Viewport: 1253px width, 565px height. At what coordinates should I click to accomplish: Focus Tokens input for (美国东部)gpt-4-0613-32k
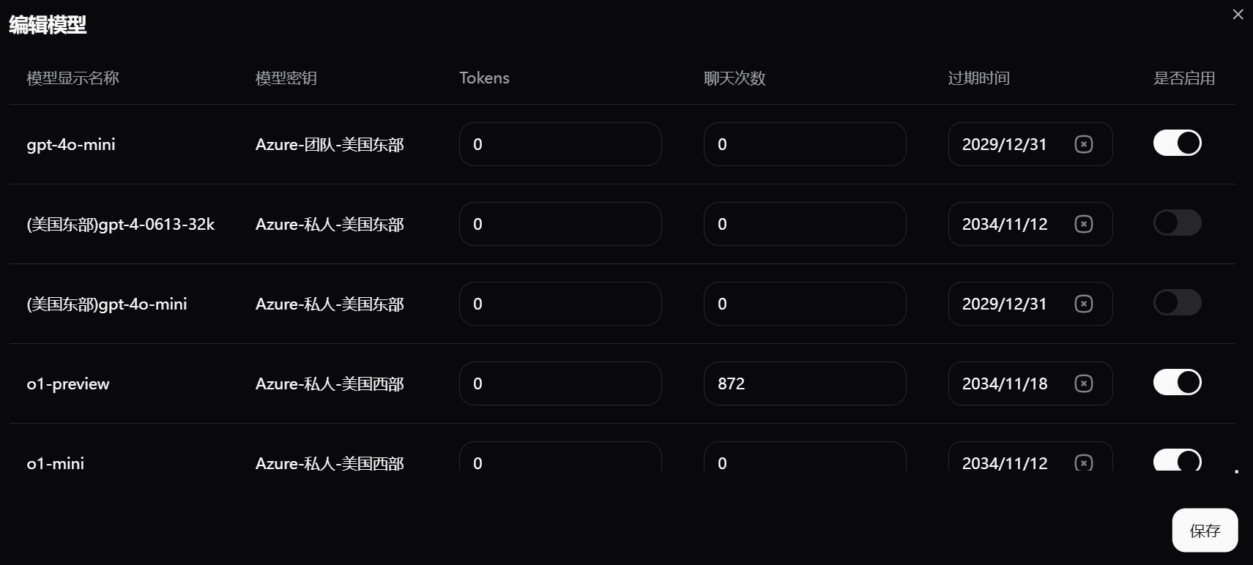560,224
